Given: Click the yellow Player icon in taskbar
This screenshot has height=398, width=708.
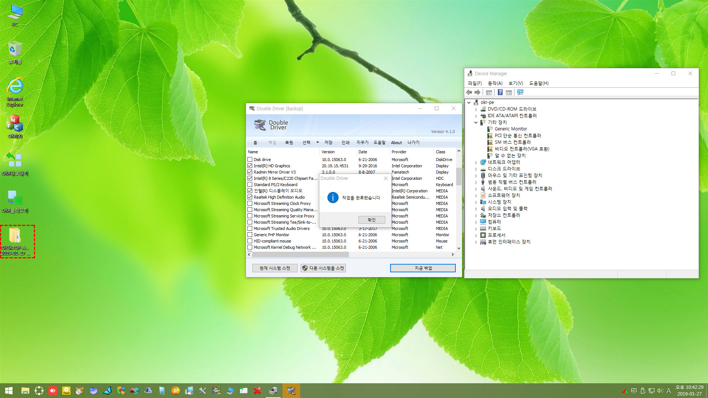Looking at the screenshot, I should click(x=66, y=391).
